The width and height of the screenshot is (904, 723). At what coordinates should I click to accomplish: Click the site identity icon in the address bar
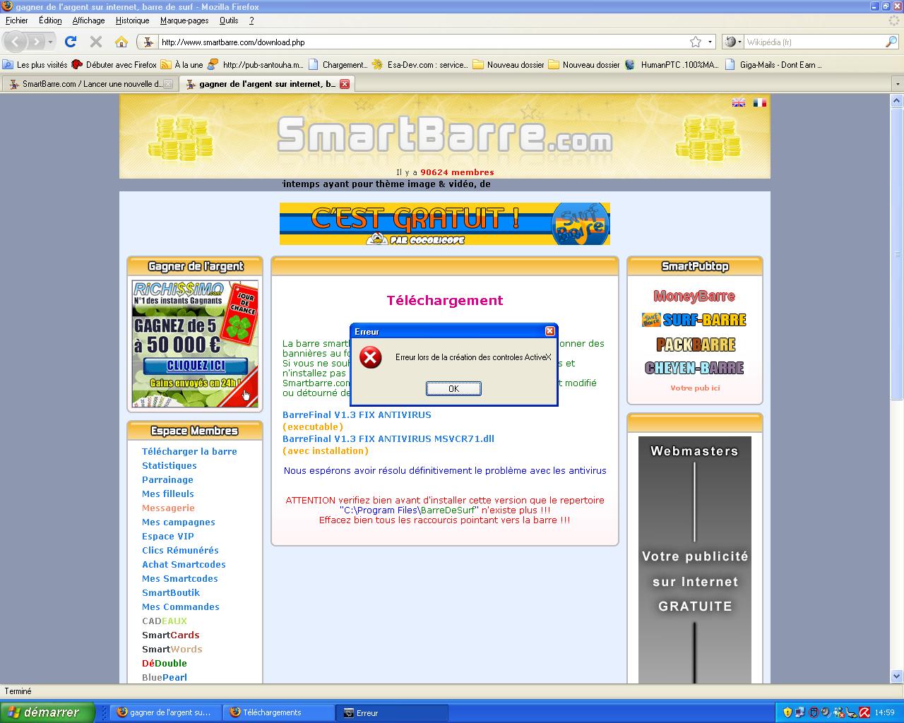[x=148, y=42]
